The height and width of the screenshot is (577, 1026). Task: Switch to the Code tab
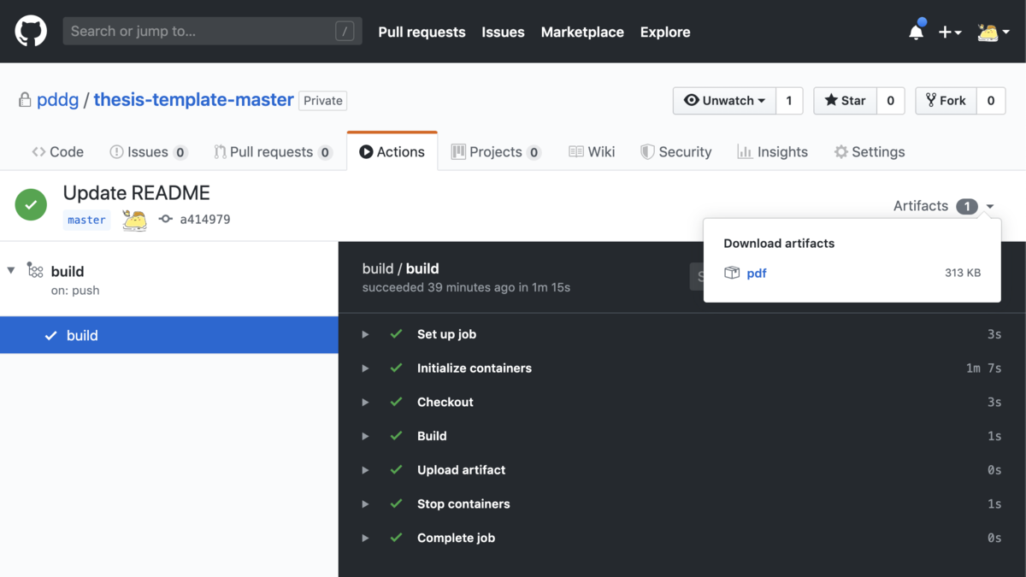coord(58,151)
